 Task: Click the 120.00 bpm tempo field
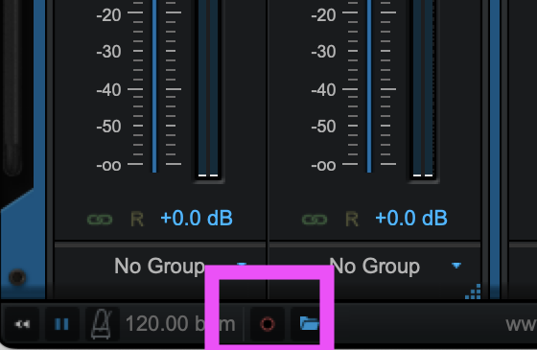pos(180,324)
